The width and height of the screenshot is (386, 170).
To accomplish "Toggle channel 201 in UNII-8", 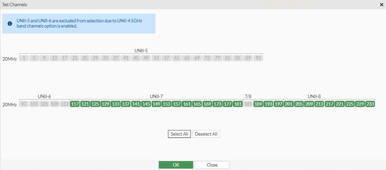I will pos(289,104).
